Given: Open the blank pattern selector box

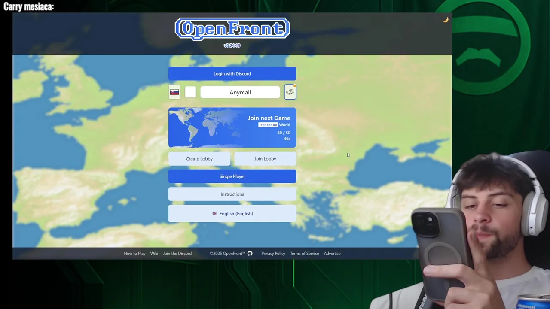Looking at the screenshot, I should click(190, 92).
